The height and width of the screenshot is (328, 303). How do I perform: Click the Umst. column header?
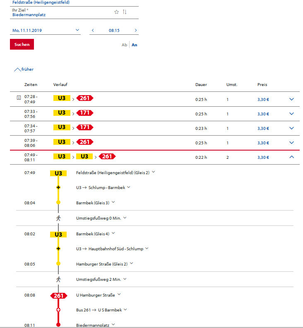pos(232,85)
